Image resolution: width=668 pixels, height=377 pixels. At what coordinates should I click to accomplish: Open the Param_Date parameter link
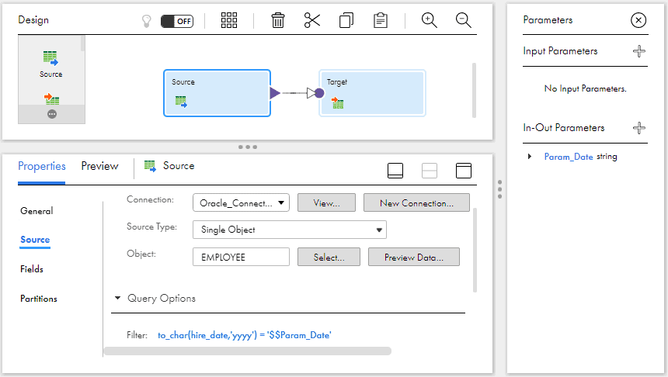click(569, 157)
